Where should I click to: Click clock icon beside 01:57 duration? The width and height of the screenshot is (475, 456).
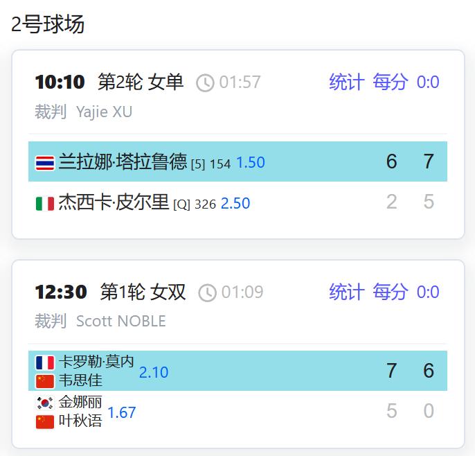(x=205, y=82)
